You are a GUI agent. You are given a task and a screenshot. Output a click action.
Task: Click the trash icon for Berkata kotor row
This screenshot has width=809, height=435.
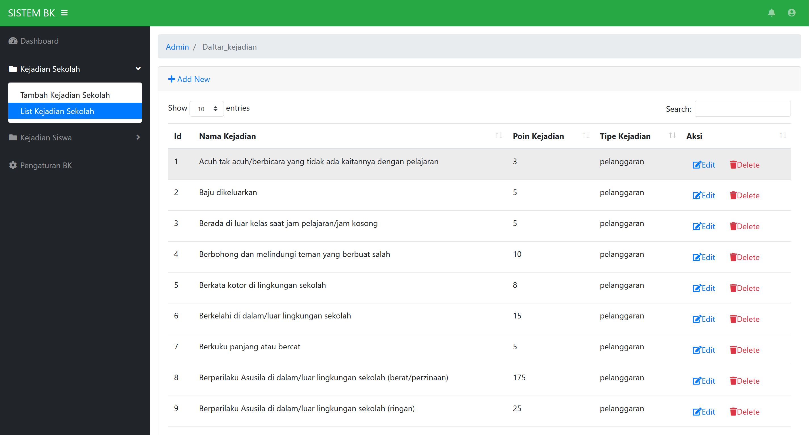tap(733, 288)
